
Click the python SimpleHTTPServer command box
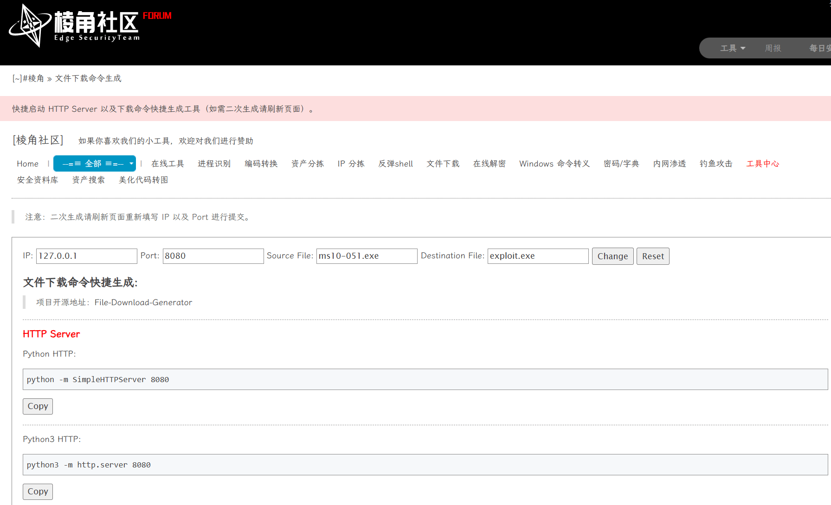[425, 379]
